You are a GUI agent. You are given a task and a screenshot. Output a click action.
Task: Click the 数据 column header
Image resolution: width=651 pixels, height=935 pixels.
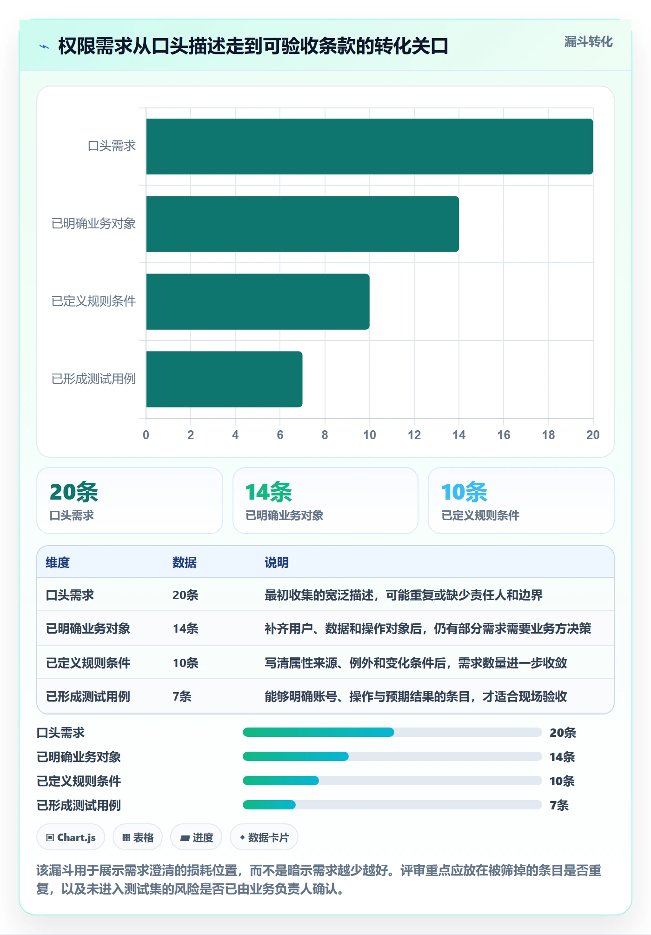(185, 562)
